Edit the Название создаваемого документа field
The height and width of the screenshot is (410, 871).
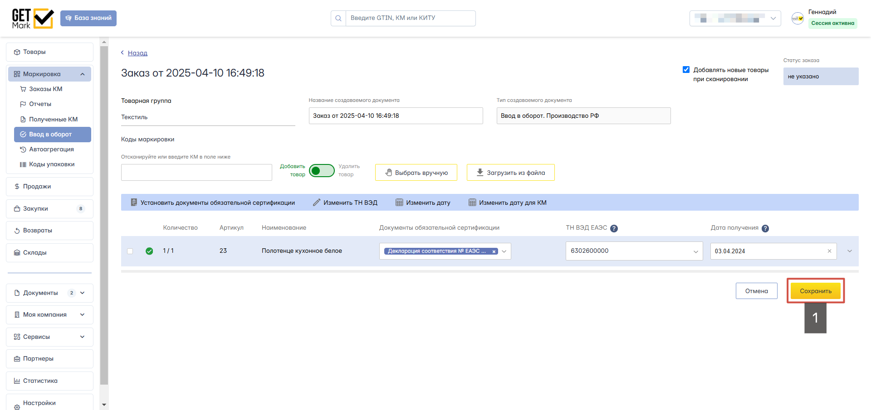396,116
